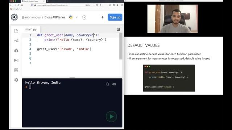The width and height of the screenshot is (232, 130).
Task: Open the history clock icon
Action: (84, 17)
